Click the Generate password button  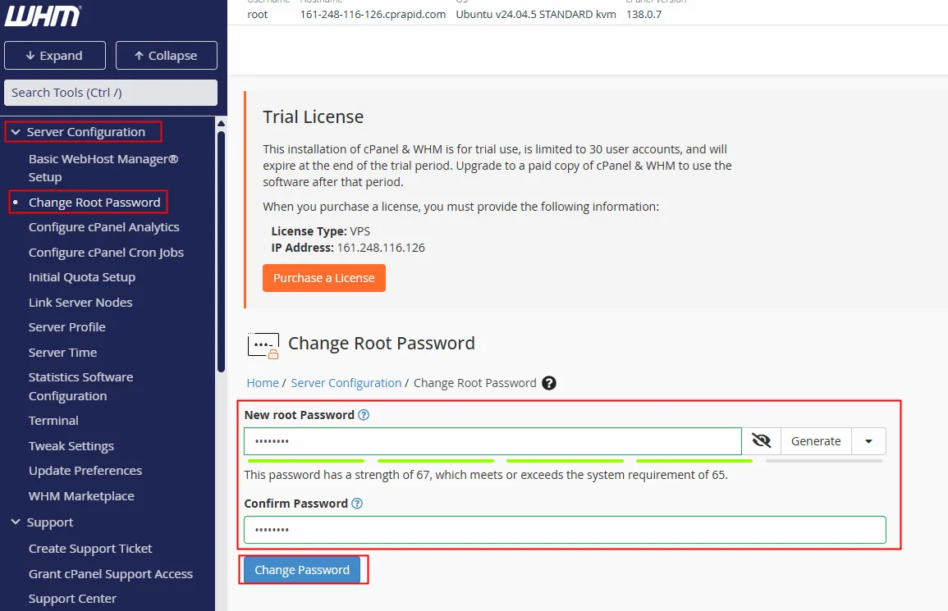[x=816, y=441]
